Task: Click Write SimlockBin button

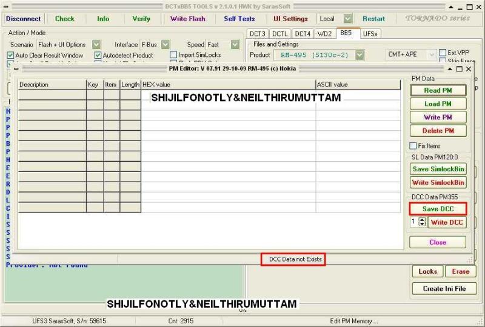Action: tap(438, 182)
